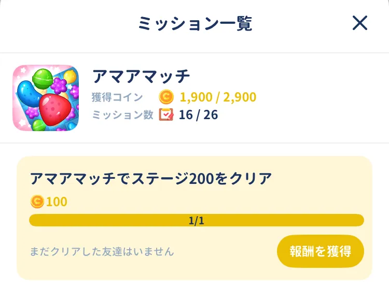Screen dimensions: 389x287
Task: Click the 1,900 / 2,900 earned coins value
Action: 218,97
